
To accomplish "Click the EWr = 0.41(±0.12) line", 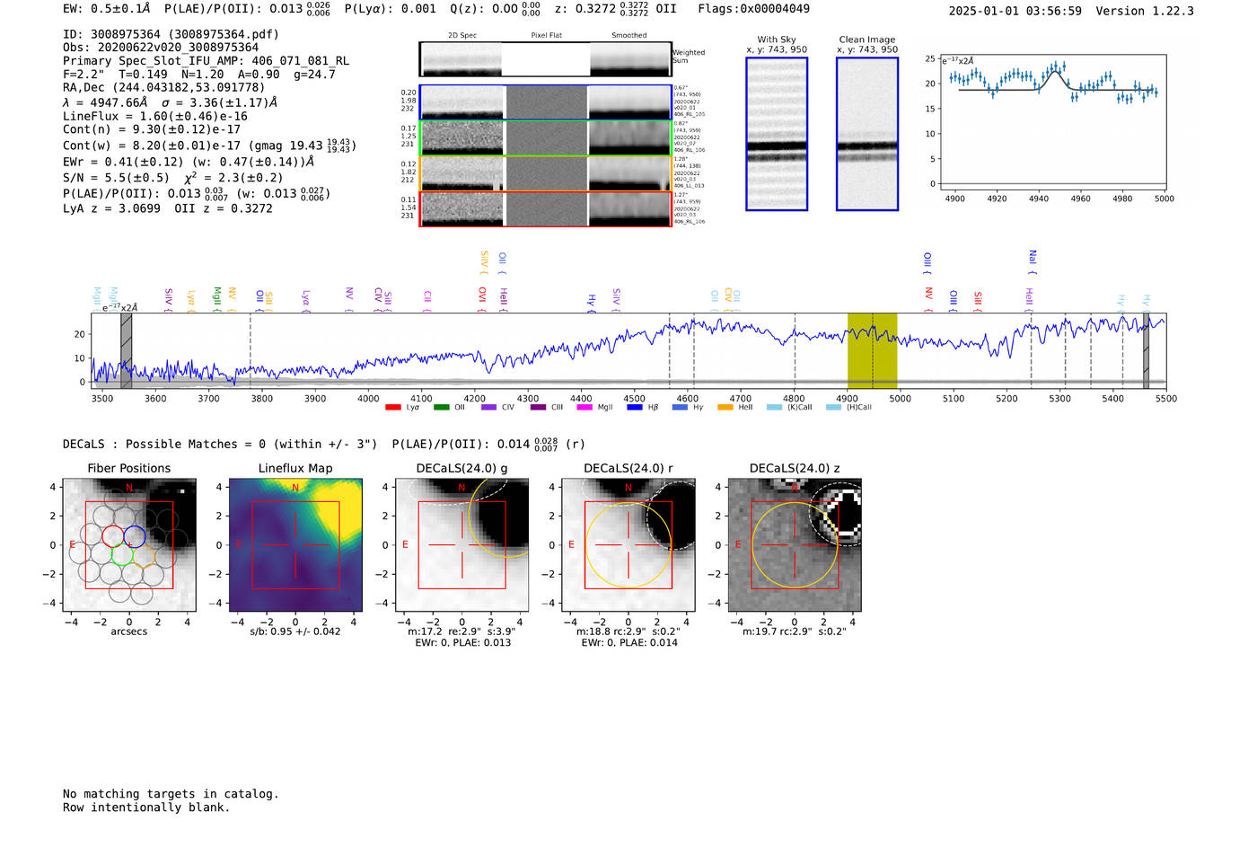I will pyautogui.click(x=189, y=162).
